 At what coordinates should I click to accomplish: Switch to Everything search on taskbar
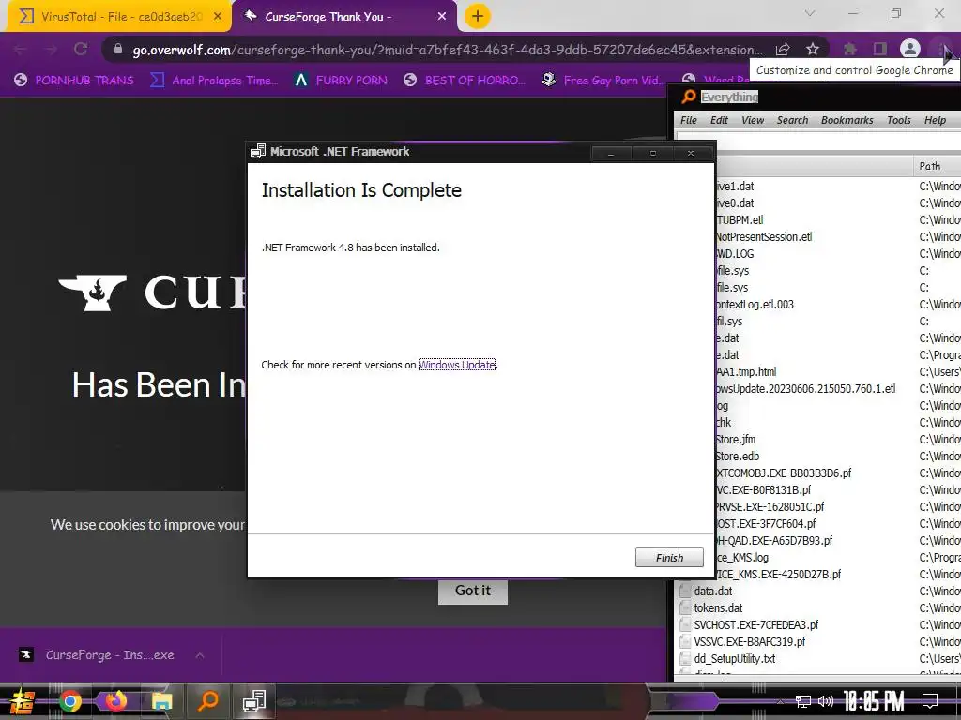[x=207, y=701]
